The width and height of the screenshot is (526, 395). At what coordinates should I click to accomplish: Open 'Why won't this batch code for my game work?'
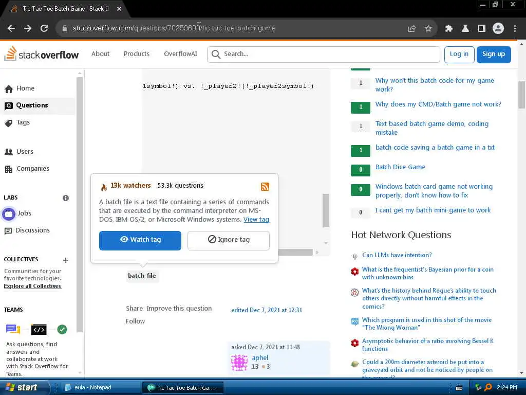435,85
